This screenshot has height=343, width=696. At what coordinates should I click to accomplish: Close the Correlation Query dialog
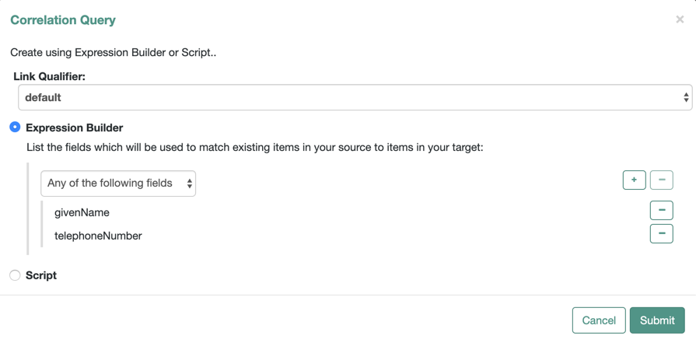pyautogui.click(x=680, y=19)
